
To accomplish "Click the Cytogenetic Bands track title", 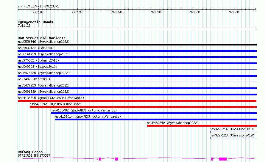I will pos(35,22).
